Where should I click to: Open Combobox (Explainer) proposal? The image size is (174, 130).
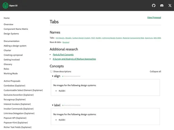(14, 86)
